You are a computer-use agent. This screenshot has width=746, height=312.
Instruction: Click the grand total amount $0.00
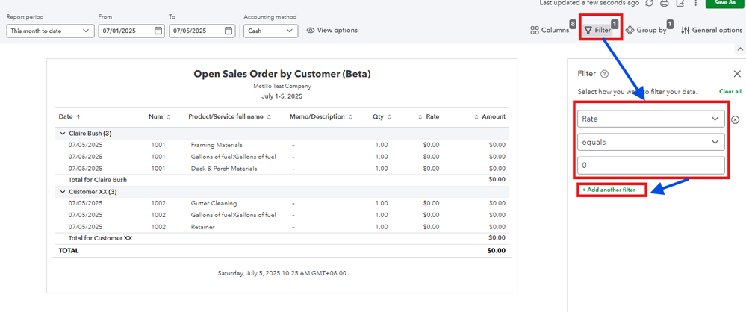pyautogui.click(x=497, y=250)
